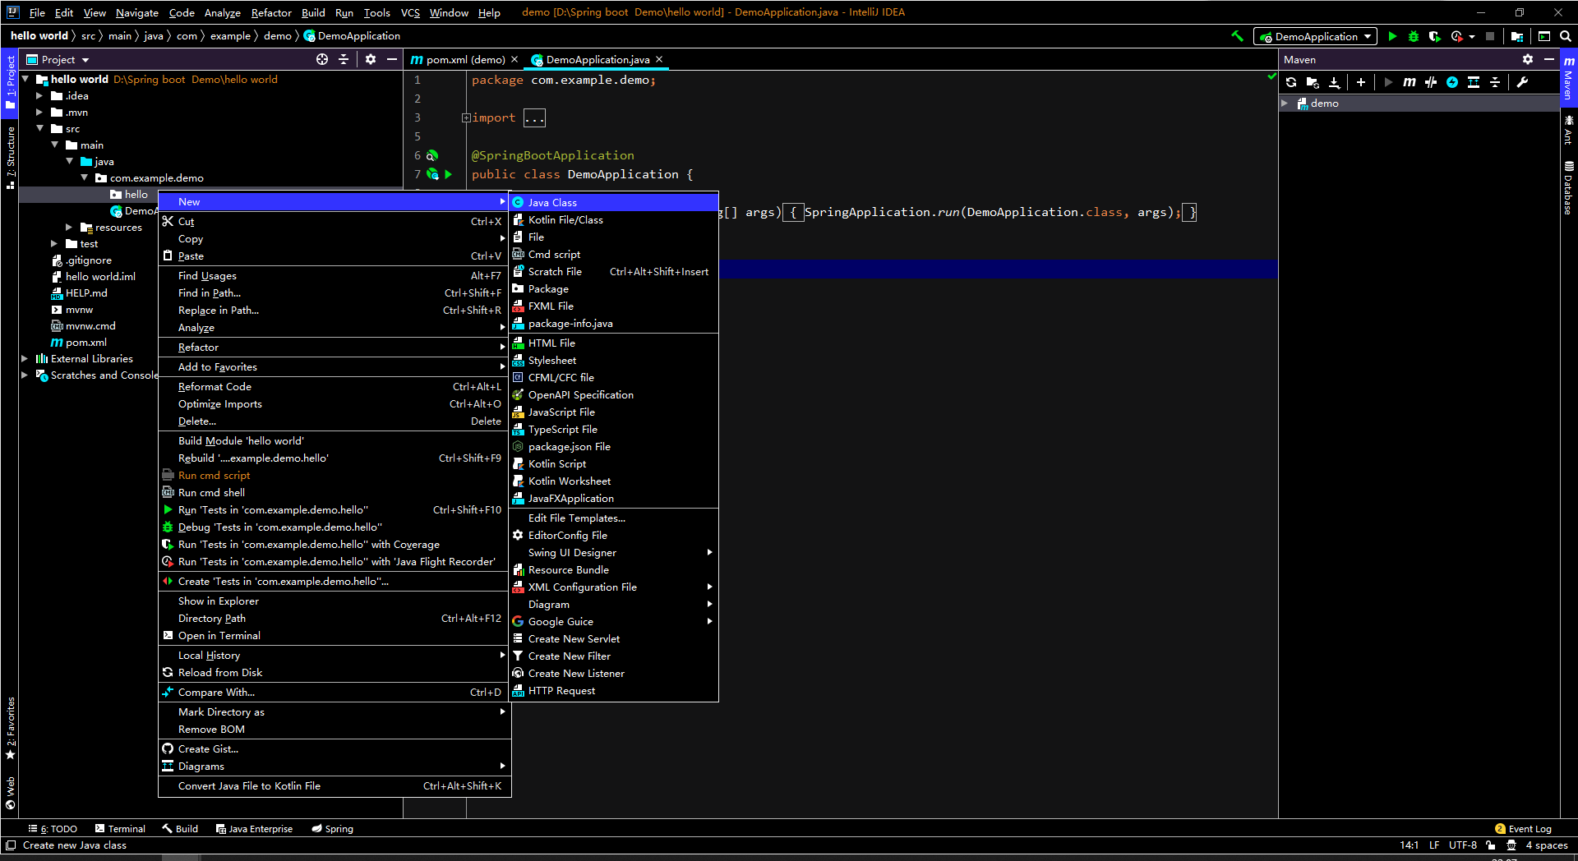Click the UTF-8 encoding status widget
The height and width of the screenshot is (861, 1578).
pyautogui.click(x=1462, y=845)
